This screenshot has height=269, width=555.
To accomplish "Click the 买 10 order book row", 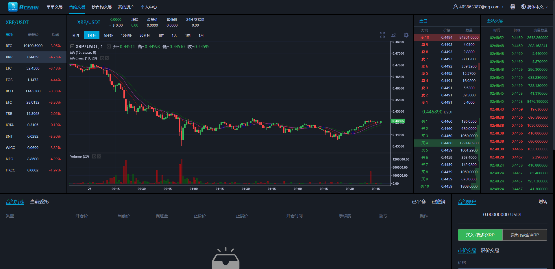I will 447,186.
